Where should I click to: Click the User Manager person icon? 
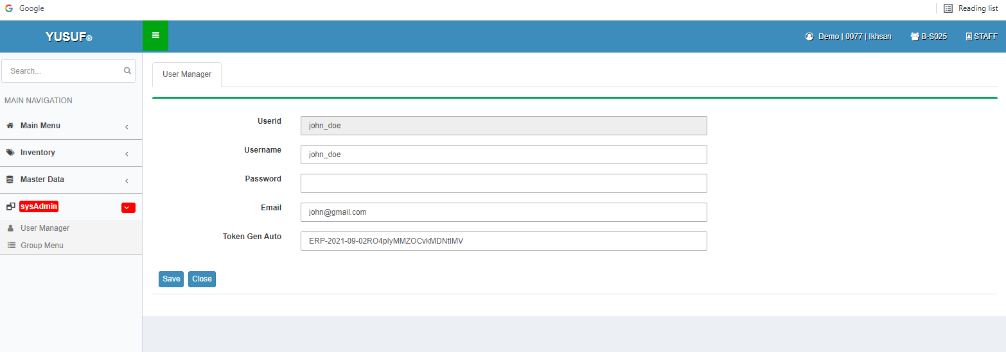[x=10, y=228]
